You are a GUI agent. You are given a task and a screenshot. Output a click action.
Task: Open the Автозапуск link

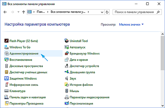(x=78, y=47)
